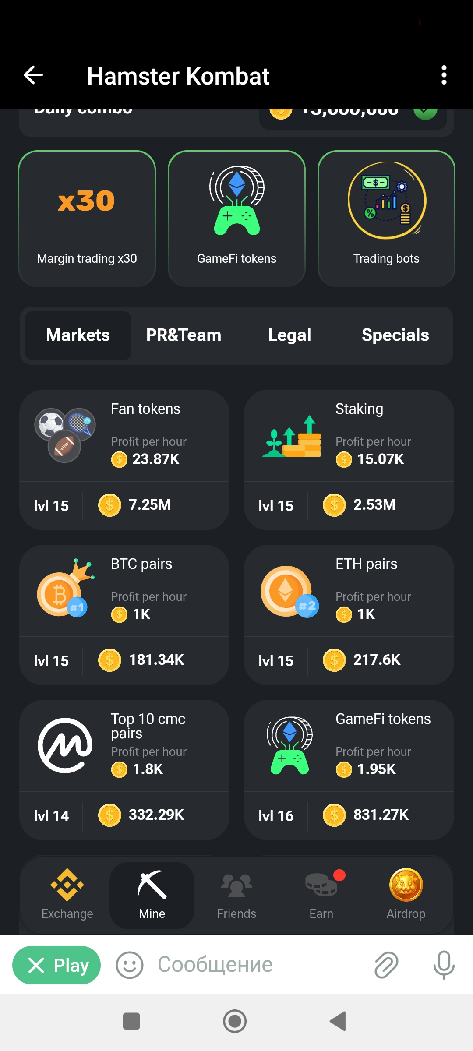This screenshot has height=1051, width=473.
Task: Upgrade the Staking card
Action: (349, 460)
